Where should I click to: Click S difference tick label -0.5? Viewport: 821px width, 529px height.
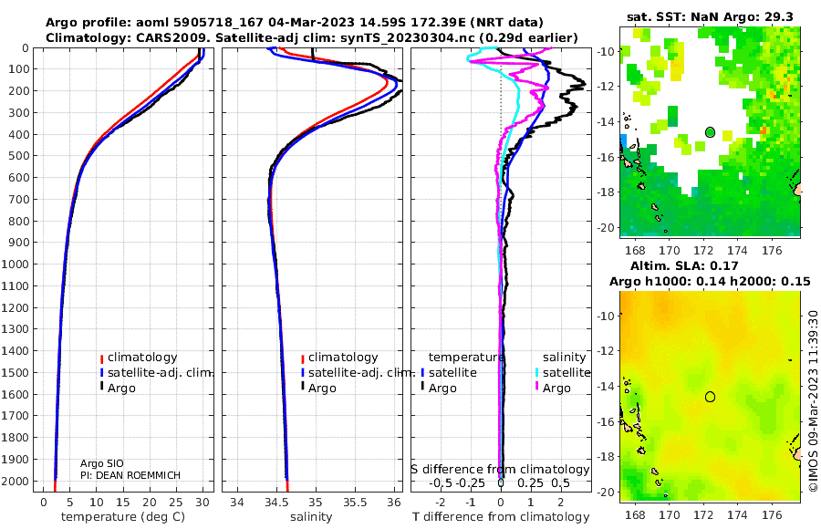click(440, 482)
